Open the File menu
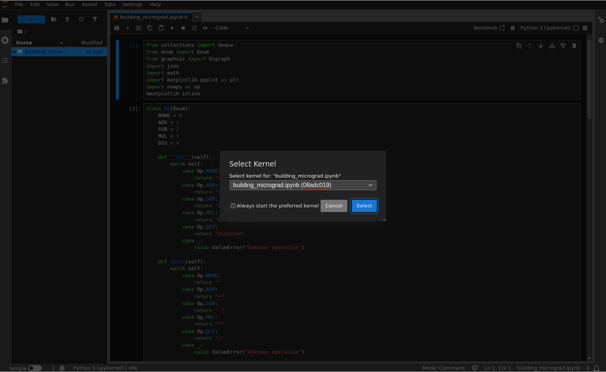Screen dimensions: 606x372 click(19, 5)
